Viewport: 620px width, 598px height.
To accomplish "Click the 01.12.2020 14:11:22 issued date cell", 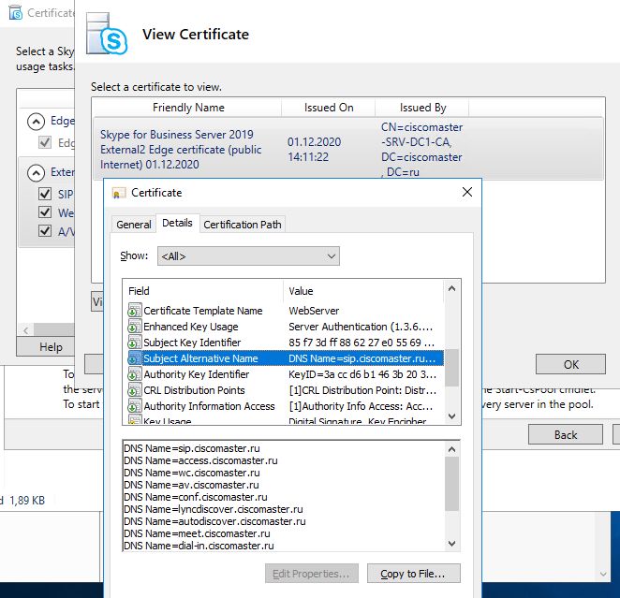I will 314,150.
